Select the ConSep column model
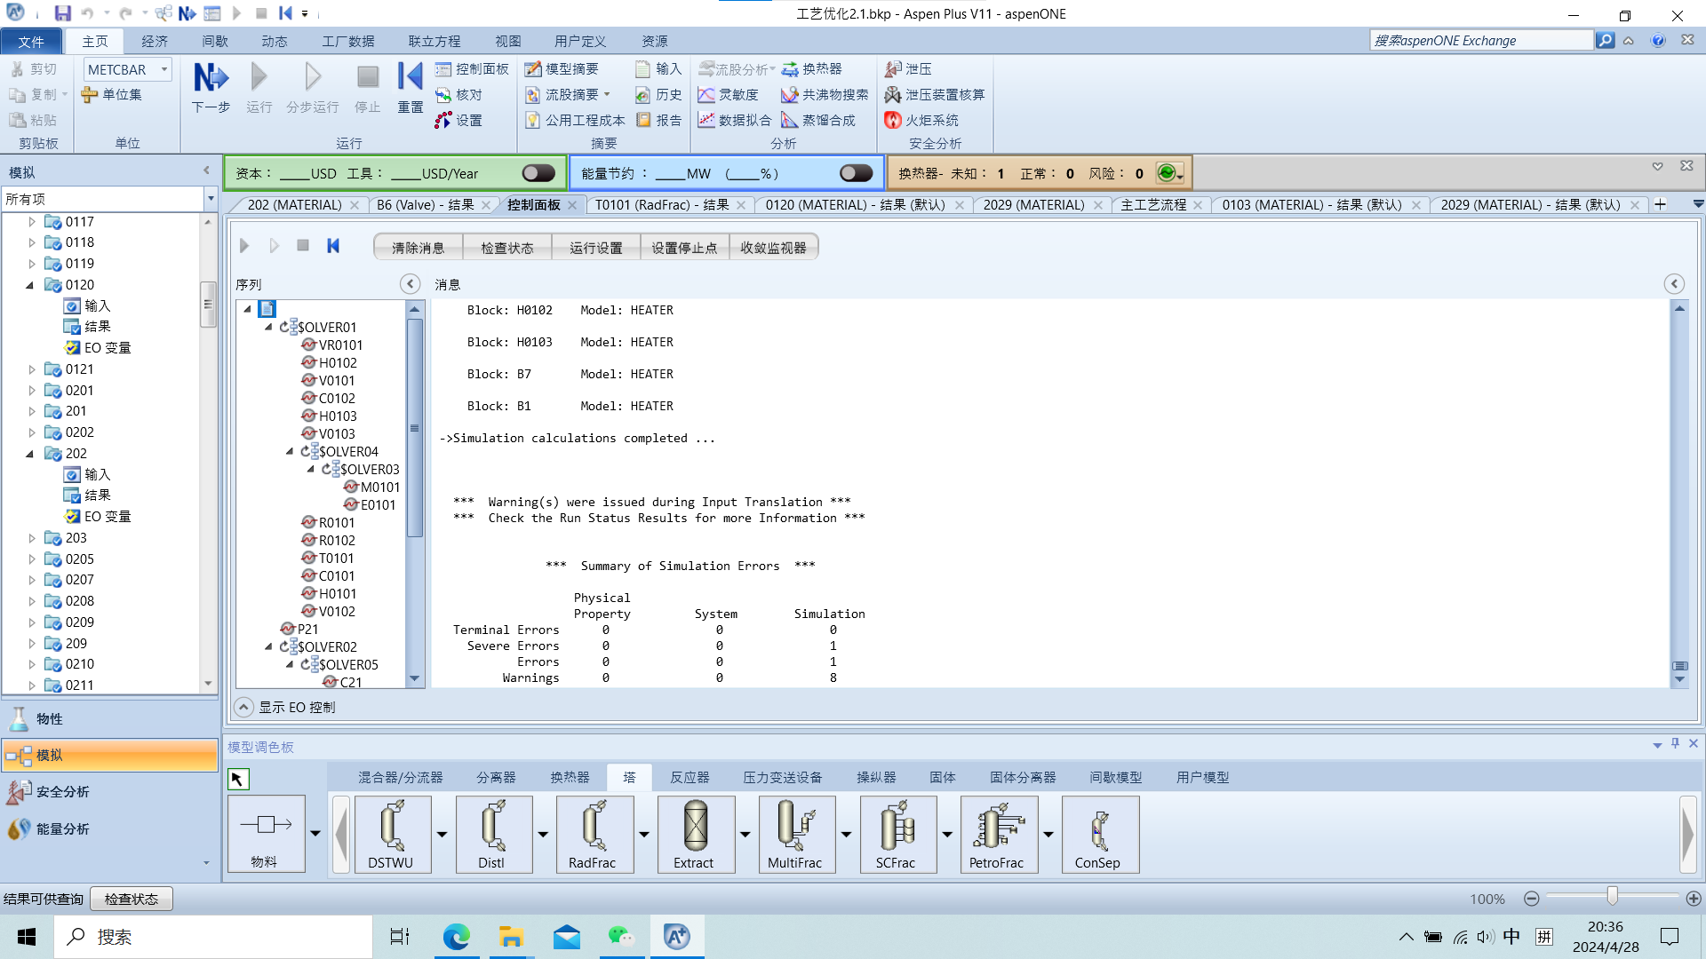Screen dimensions: 1706x959 (x=1099, y=834)
